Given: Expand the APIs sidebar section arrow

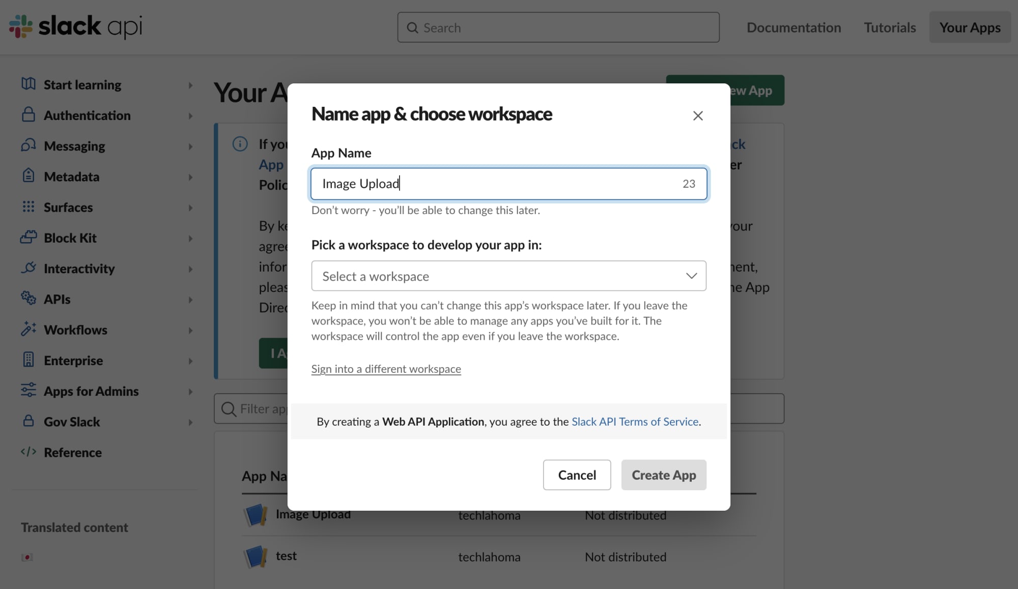Looking at the screenshot, I should [x=190, y=300].
